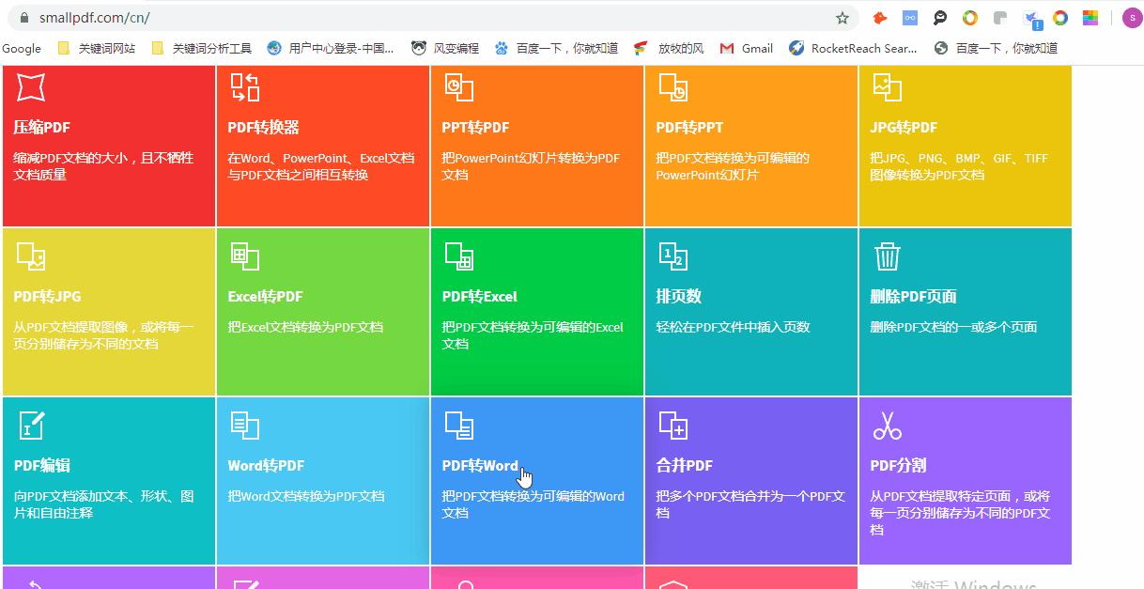This screenshot has width=1144, height=589.
Task: Open the PDF转Excel title link
Action: (479, 297)
